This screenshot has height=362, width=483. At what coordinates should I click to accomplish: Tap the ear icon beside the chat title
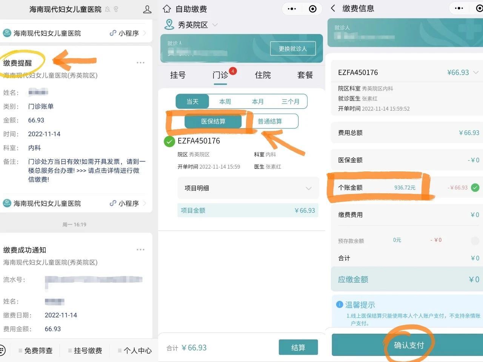[116, 9]
